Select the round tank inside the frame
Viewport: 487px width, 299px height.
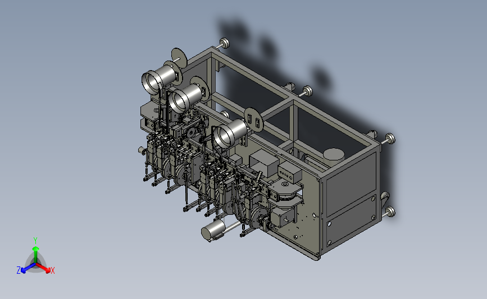point(334,157)
